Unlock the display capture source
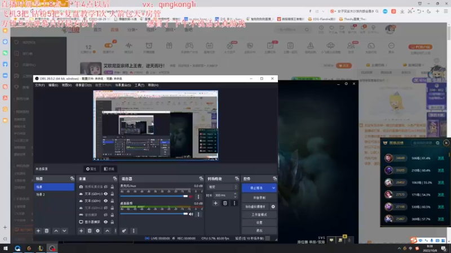This screenshot has width=451, height=253. click(112, 222)
